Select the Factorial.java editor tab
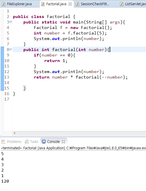 click(x=56, y=4)
